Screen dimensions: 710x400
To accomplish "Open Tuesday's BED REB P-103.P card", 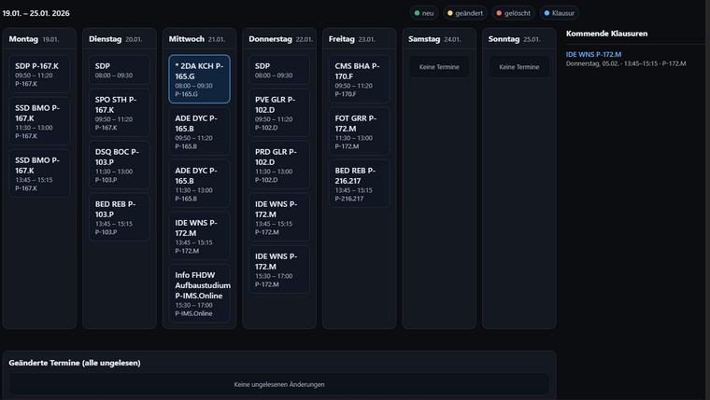I will point(120,216).
